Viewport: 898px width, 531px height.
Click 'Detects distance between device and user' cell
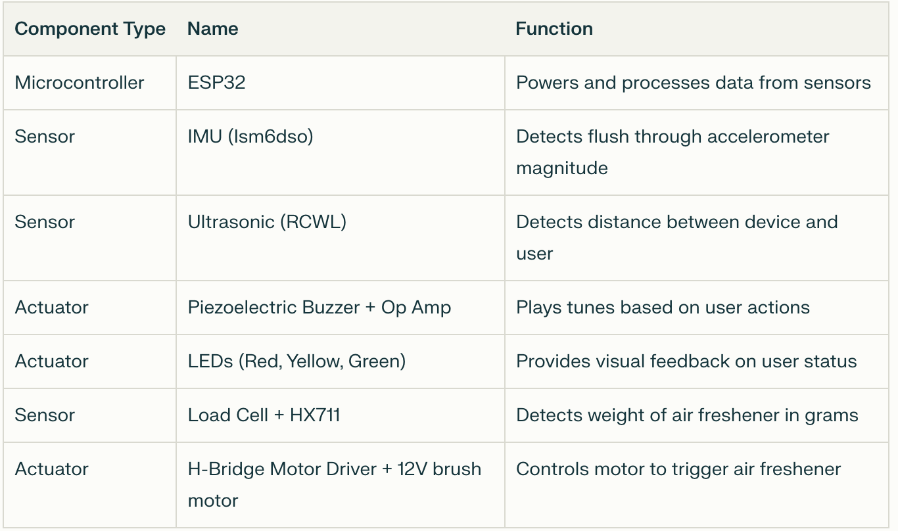[676, 237]
